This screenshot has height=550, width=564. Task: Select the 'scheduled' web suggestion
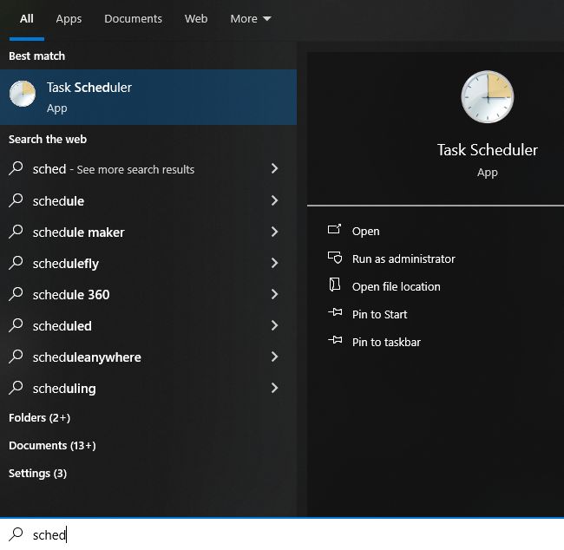pyautogui.click(x=148, y=326)
